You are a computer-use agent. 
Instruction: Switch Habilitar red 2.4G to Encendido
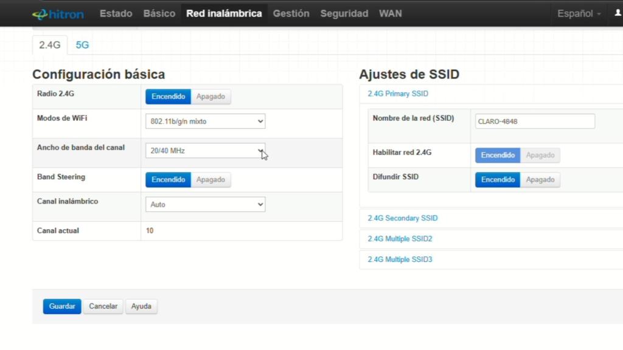(498, 156)
